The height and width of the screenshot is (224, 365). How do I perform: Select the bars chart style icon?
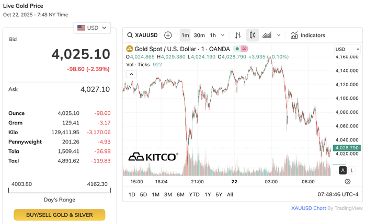tap(238, 36)
